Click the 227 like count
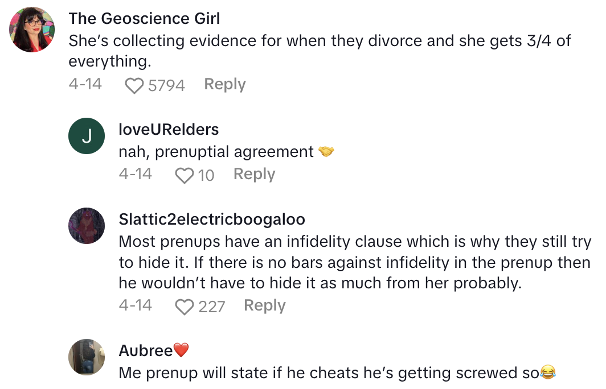The width and height of the screenshot is (606, 389). point(211,307)
